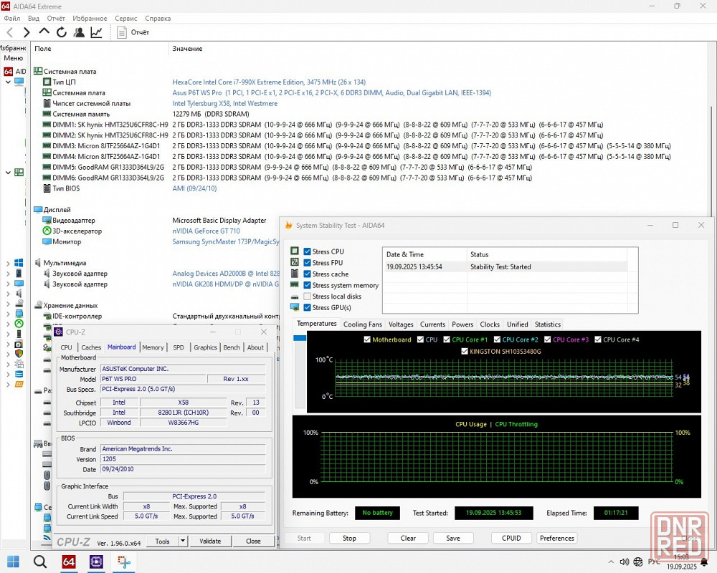
Task: Open the Сервис menu
Action: [x=126, y=18]
